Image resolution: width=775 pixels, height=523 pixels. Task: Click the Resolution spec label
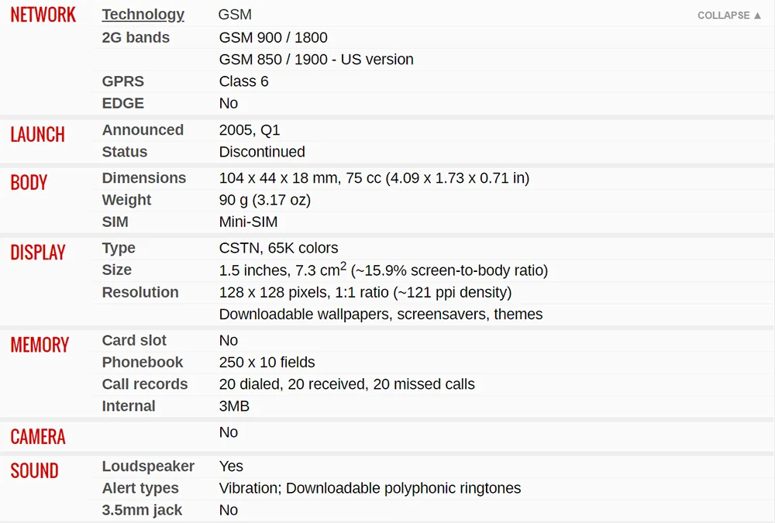pyautogui.click(x=140, y=292)
